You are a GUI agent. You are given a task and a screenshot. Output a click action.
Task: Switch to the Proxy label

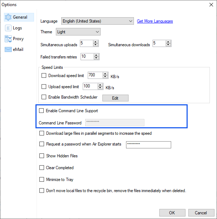coord(18,39)
